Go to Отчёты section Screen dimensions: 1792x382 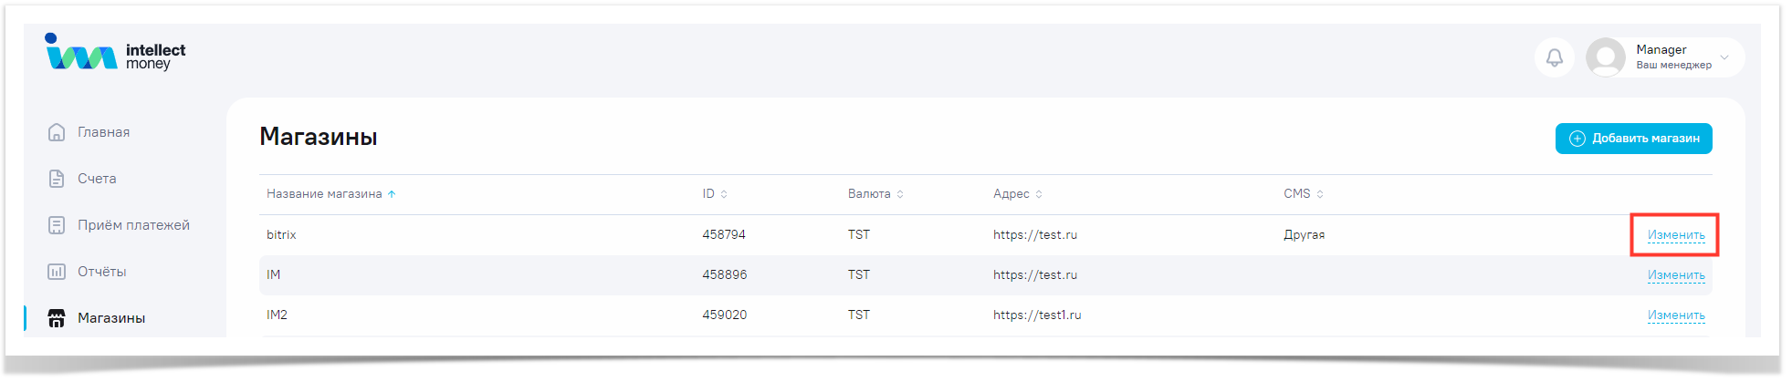click(x=101, y=272)
